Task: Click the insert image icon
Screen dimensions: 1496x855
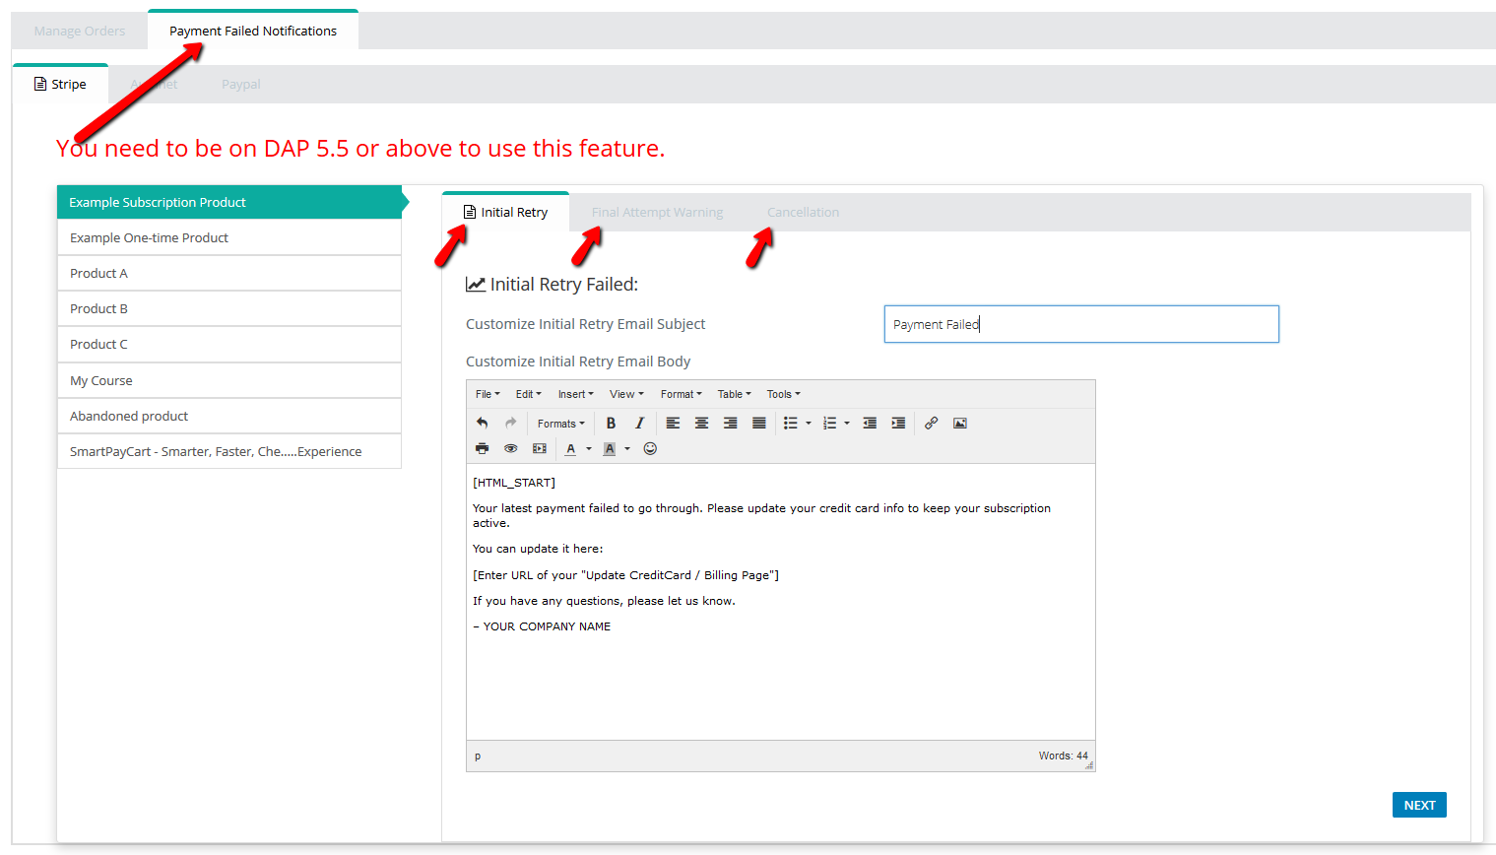Action: coord(960,424)
